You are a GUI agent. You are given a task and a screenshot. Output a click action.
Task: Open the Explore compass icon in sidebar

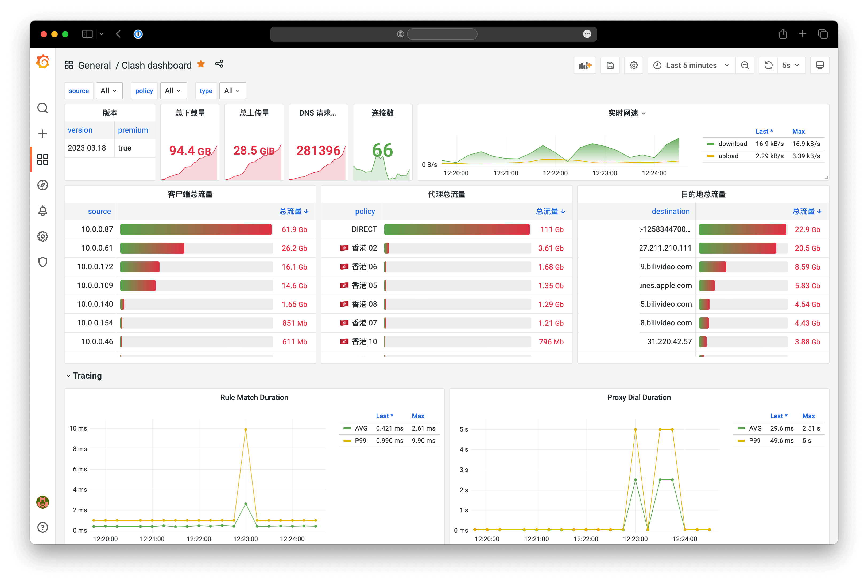(x=43, y=185)
